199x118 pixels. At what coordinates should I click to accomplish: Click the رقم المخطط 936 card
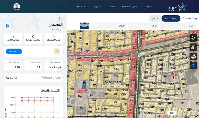click(x=54, y=65)
